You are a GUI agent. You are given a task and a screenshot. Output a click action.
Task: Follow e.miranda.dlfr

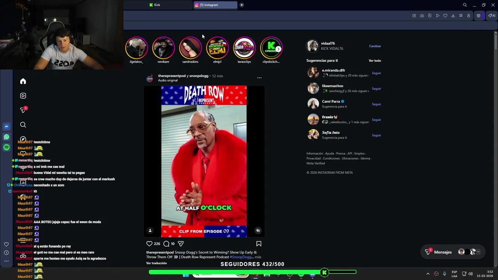tap(376, 73)
